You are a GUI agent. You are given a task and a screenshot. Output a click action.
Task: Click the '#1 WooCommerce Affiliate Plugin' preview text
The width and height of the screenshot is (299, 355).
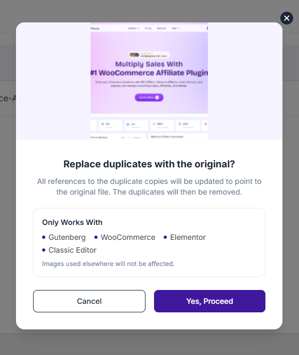pos(149,72)
